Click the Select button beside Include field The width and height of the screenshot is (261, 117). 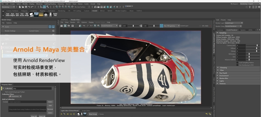pos(50,102)
